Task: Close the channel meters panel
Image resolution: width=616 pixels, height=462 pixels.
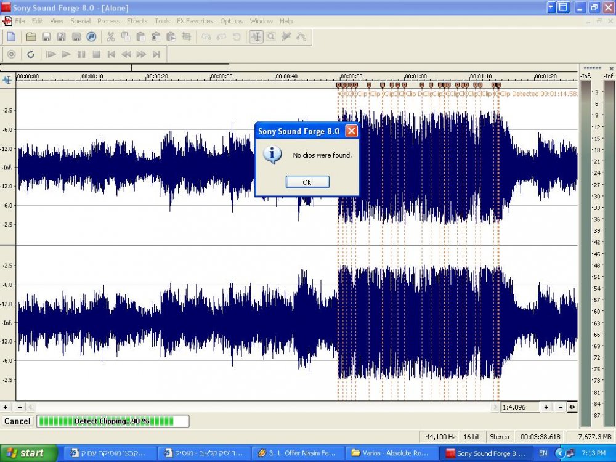Action: click(x=611, y=68)
